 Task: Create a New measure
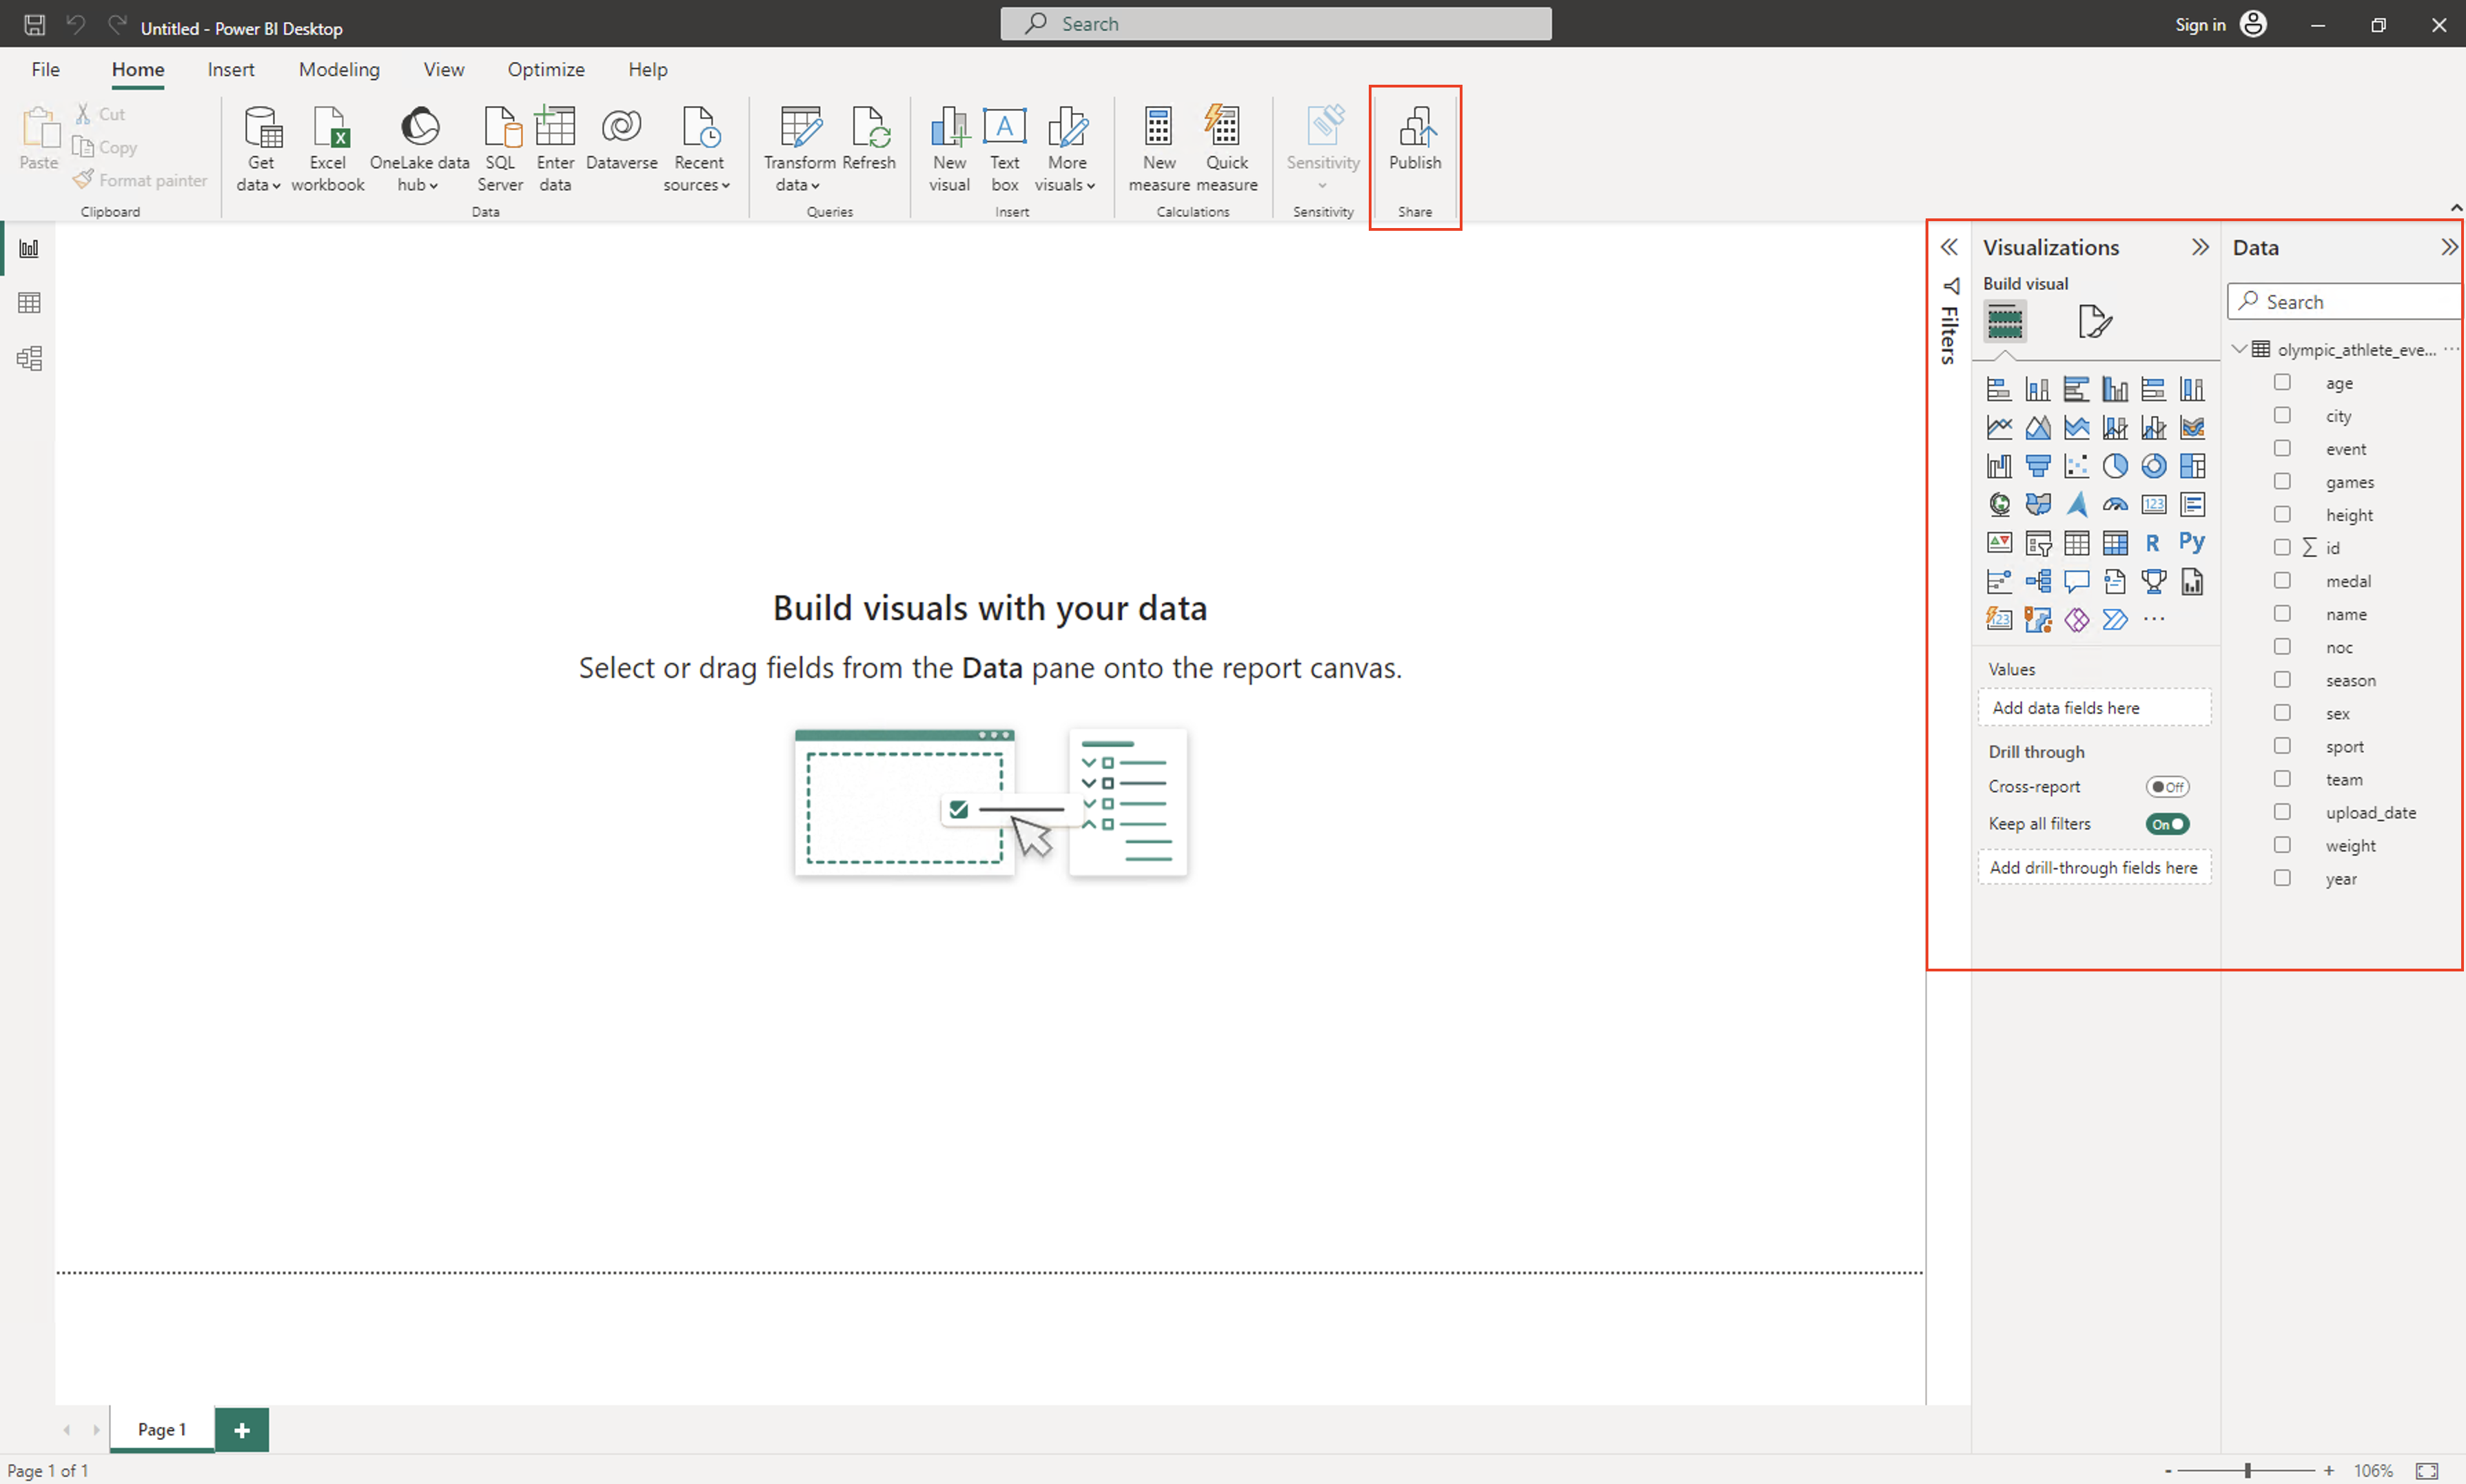coord(1159,149)
